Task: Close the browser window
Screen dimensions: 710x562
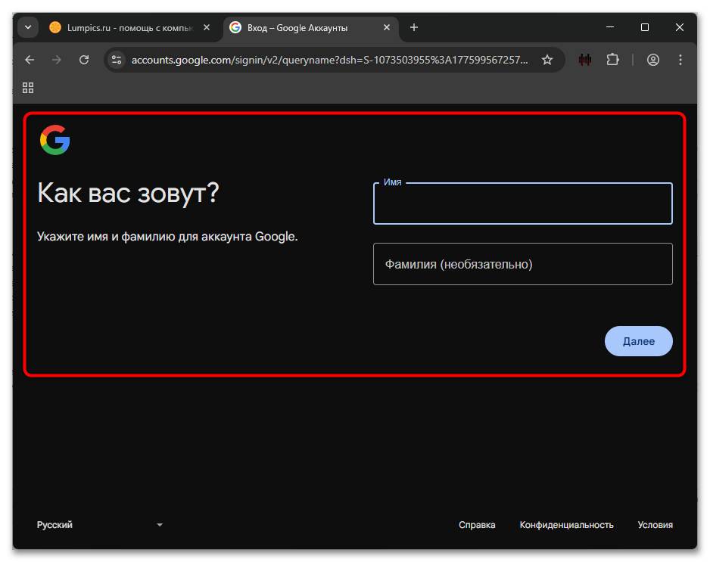Action: tap(679, 27)
